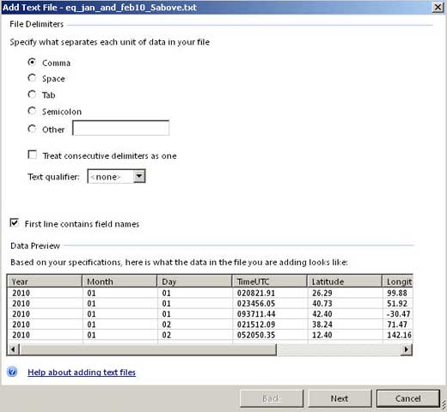Open the Text qualifier dropdown
The width and height of the screenshot is (447, 412).
[139, 176]
